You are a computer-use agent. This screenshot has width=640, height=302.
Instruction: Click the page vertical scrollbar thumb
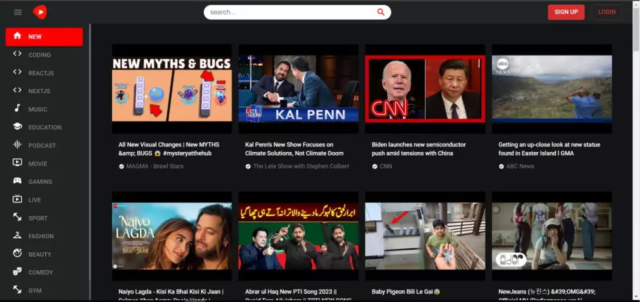[x=636, y=30]
